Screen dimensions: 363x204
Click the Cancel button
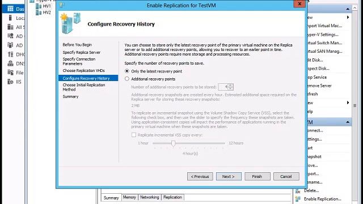tap(286, 176)
